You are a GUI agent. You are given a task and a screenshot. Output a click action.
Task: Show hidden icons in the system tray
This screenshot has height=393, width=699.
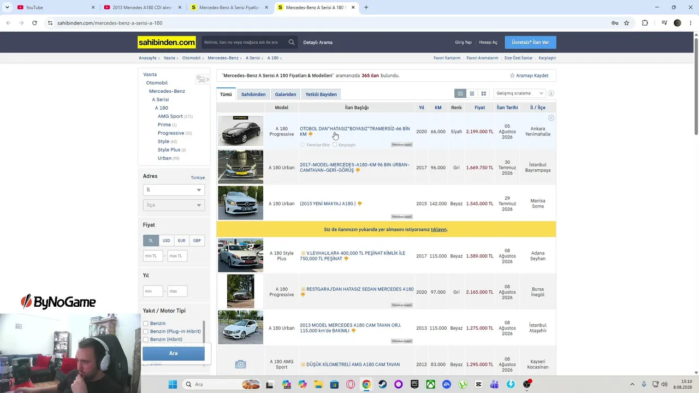pos(632,384)
